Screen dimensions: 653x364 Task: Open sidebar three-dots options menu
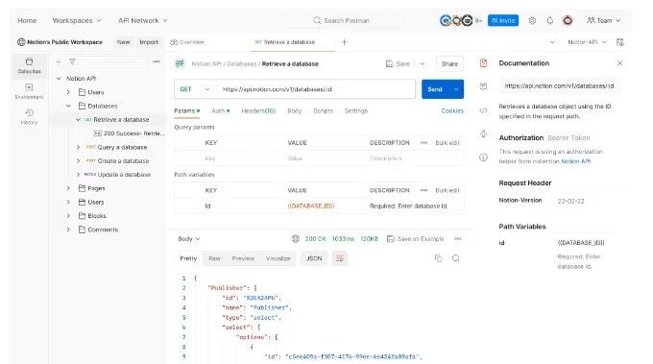click(157, 61)
